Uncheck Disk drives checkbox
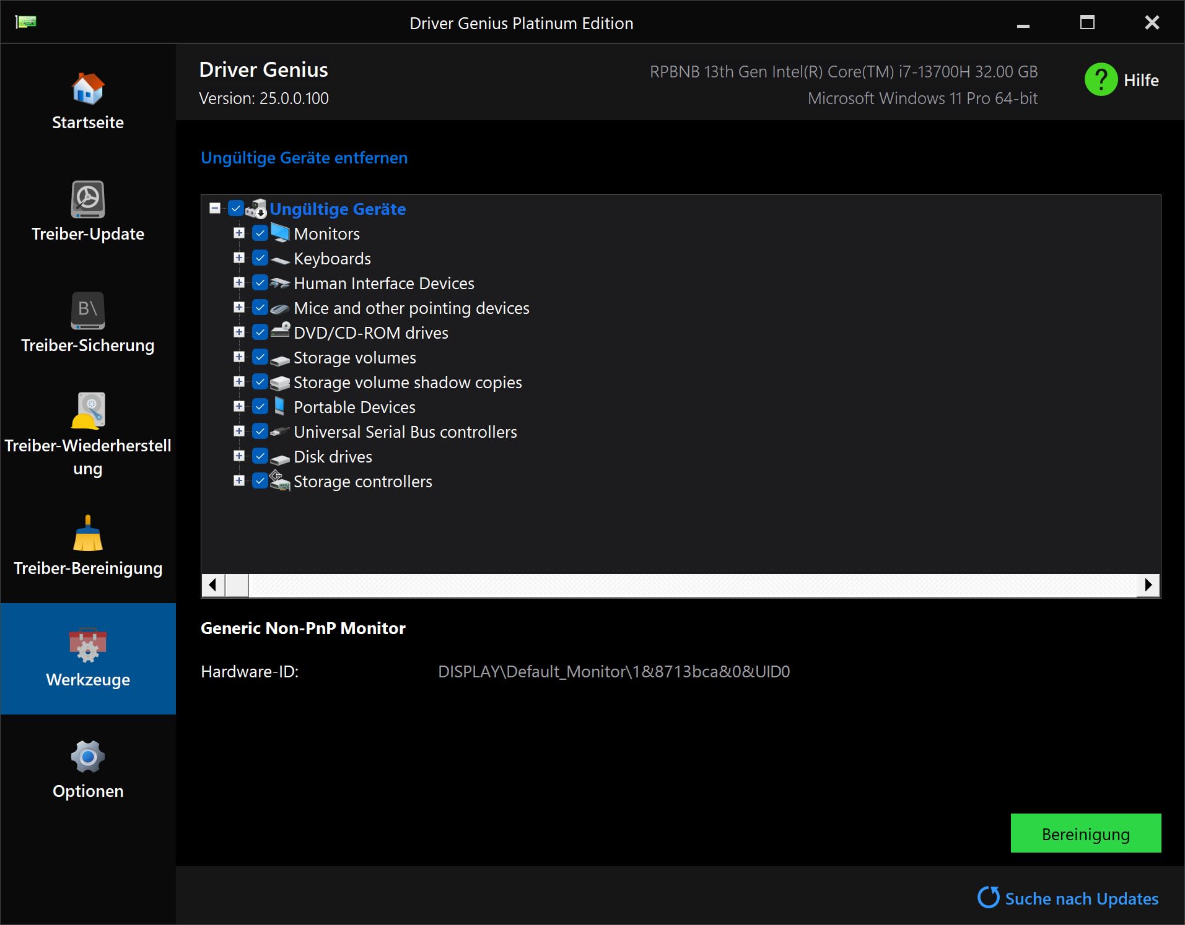This screenshot has height=925, width=1185. 260,456
